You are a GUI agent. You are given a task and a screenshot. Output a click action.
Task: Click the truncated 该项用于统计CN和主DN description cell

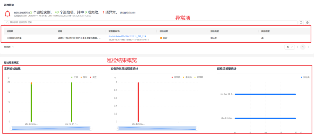click(x=79, y=38)
